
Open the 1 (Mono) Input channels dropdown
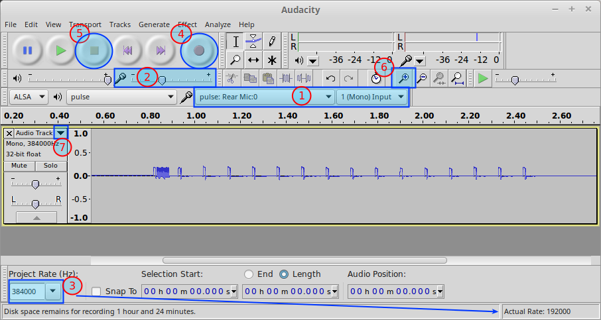coord(371,97)
